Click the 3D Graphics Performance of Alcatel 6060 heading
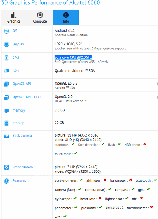This screenshot has width=158, height=219. click(50, 2)
